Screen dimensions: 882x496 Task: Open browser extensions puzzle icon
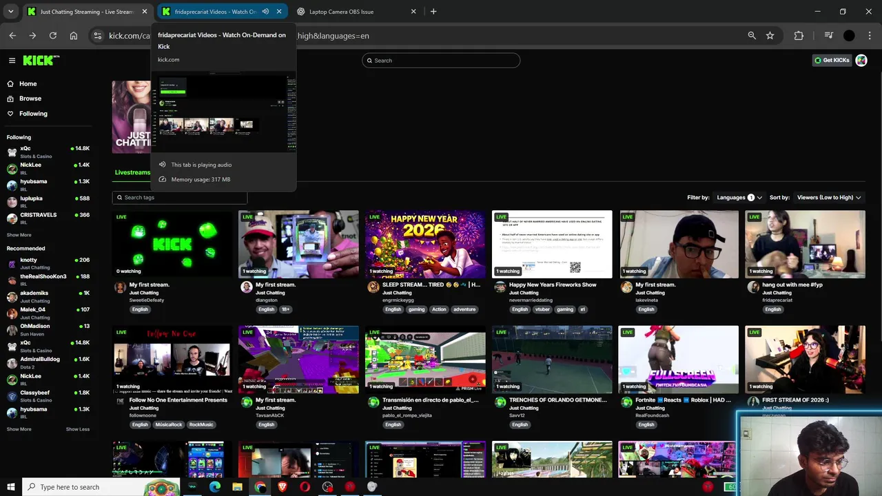pos(799,36)
